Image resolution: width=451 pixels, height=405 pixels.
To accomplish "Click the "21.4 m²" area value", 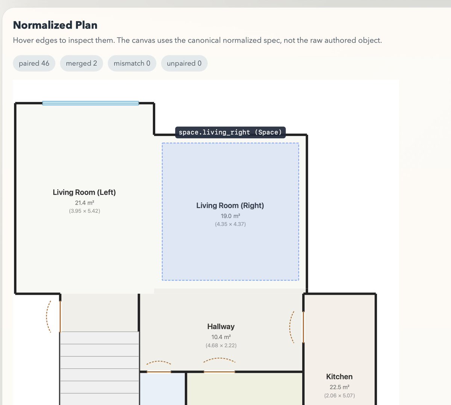I will [85, 203].
